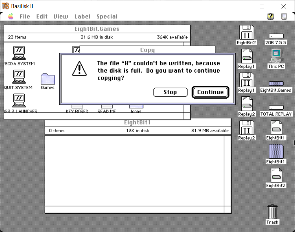Open the Edit menu

pos(42,16)
